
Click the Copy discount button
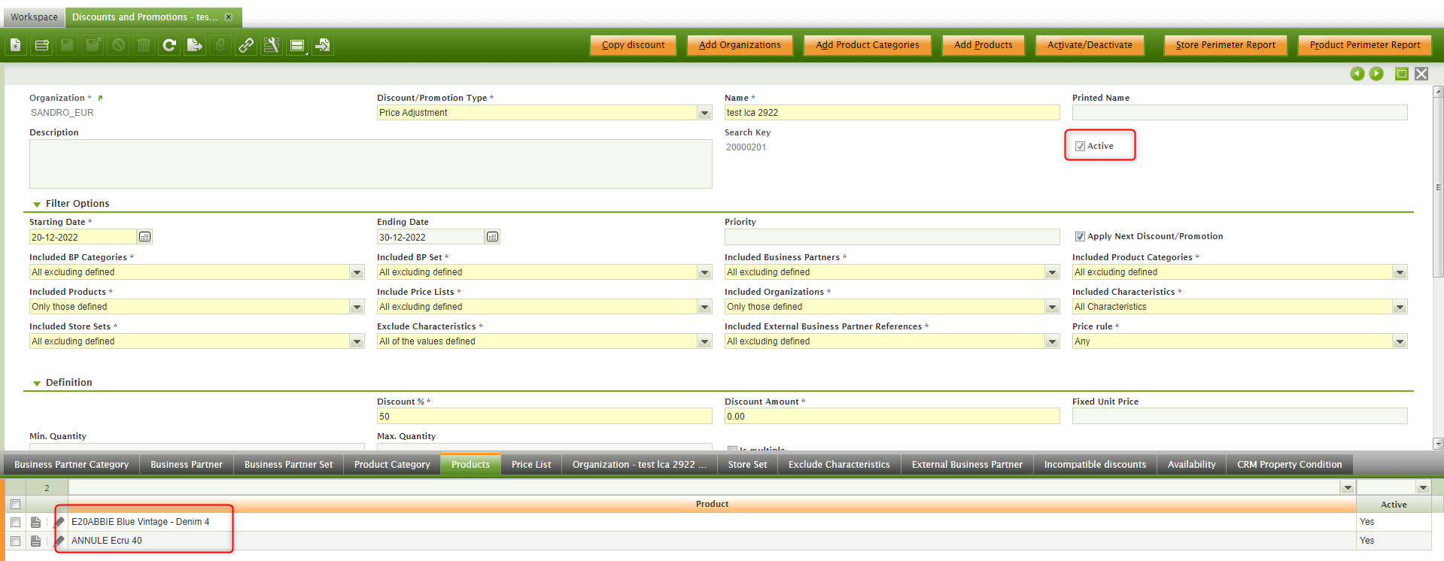click(633, 45)
